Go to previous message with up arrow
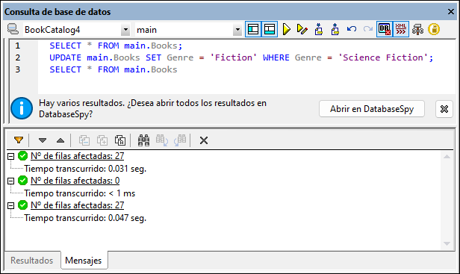460x274 pixels. pyautogui.click(x=60, y=140)
